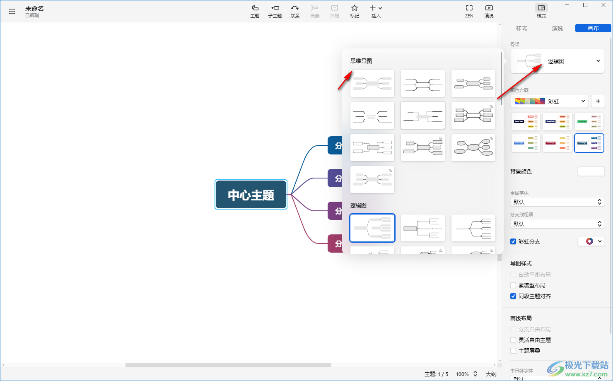Toggle the 自动平衡布局 checkbox
The width and height of the screenshot is (613, 381).
coord(513,275)
